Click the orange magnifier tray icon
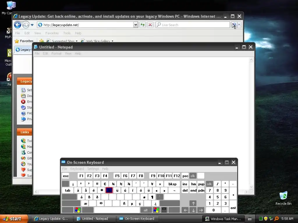Image resolution: width=298 pixels, height=223 pixels. [276, 219]
